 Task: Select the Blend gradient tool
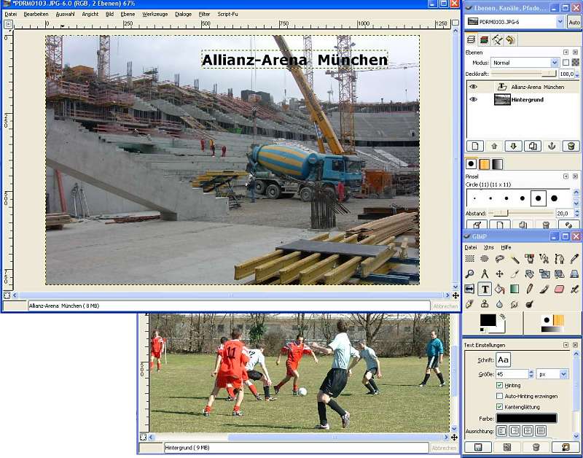click(514, 289)
